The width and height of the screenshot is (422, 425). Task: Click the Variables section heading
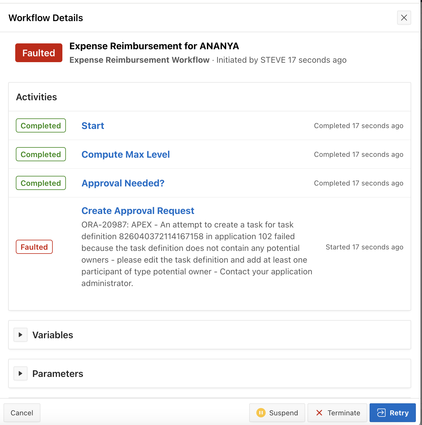pos(53,335)
